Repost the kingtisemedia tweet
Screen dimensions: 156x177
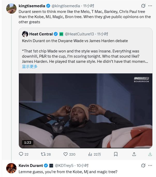click(43, 154)
